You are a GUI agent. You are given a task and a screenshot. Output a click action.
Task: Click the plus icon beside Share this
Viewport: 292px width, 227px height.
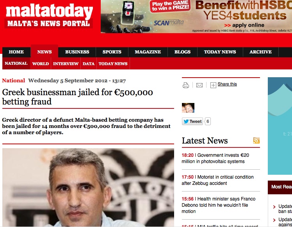213,85
